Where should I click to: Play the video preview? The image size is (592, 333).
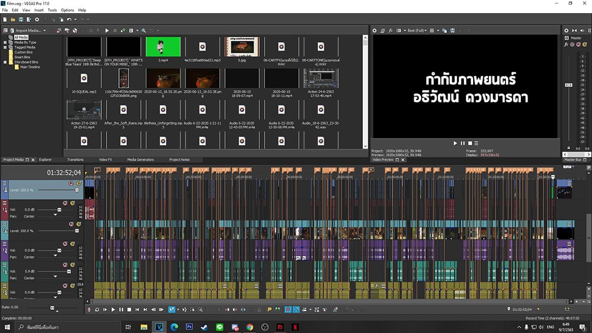pyautogui.click(x=455, y=143)
